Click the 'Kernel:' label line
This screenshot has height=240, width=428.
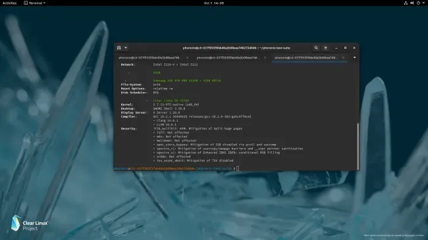pyautogui.click(x=127, y=105)
